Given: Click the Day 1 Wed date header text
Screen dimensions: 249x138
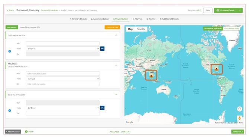Looking at the screenshot, I should click(17, 35).
